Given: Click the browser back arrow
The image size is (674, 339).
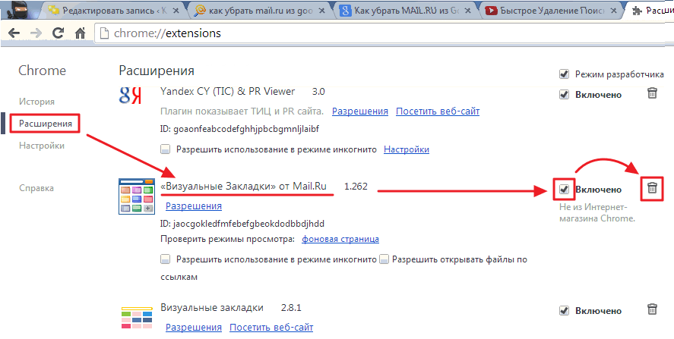Looking at the screenshot, I should [14, 33].
